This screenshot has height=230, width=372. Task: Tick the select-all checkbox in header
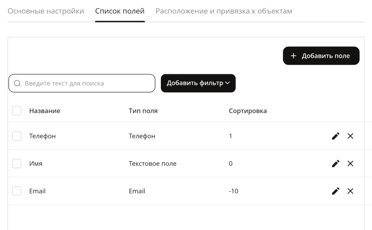17,111
